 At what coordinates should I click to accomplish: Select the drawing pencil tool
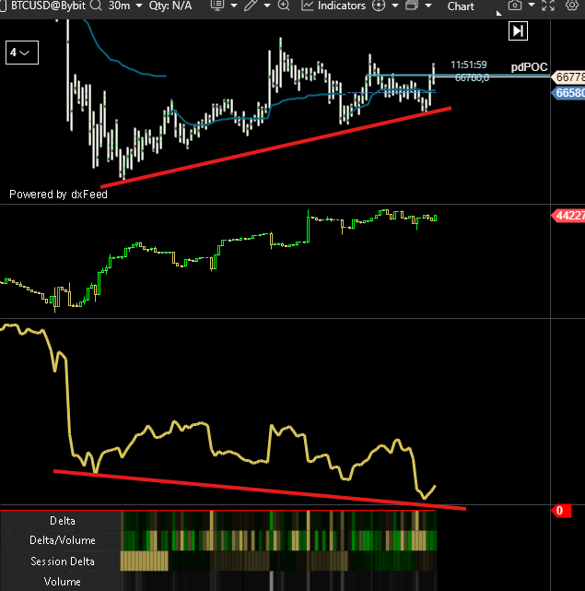pos(251,6)
